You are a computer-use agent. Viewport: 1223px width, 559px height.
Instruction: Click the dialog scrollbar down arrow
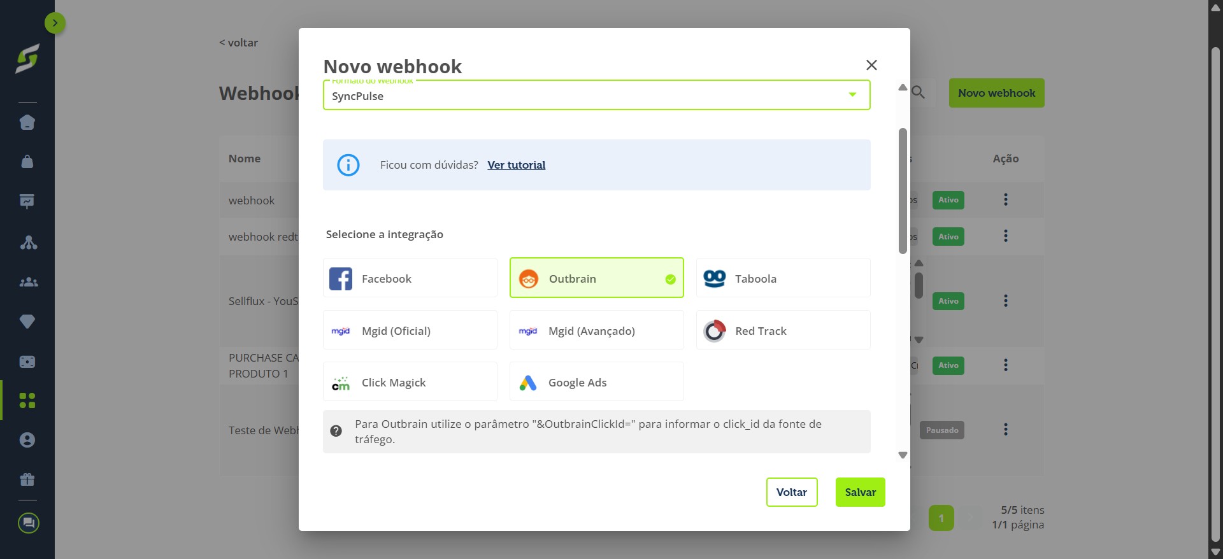click(x=903, y=455)
